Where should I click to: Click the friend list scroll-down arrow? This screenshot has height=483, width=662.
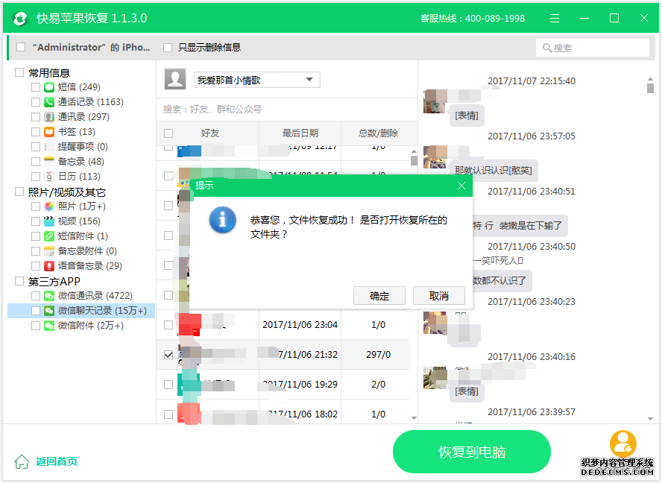(x=414, y=418)
